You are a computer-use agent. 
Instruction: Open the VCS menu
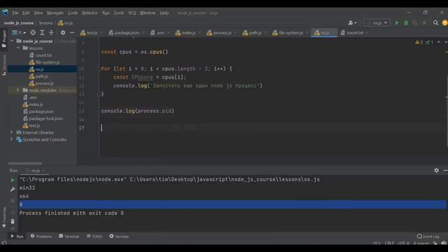[x=132, y=13]
